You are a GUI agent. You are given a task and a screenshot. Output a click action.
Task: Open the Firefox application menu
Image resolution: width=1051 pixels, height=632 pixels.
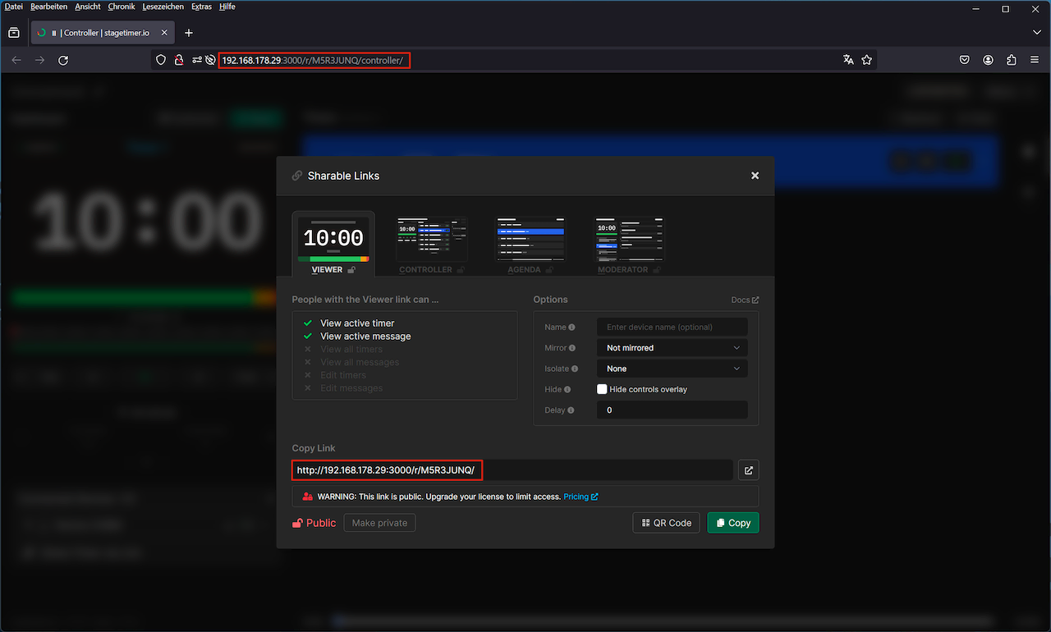point(1034,59)
